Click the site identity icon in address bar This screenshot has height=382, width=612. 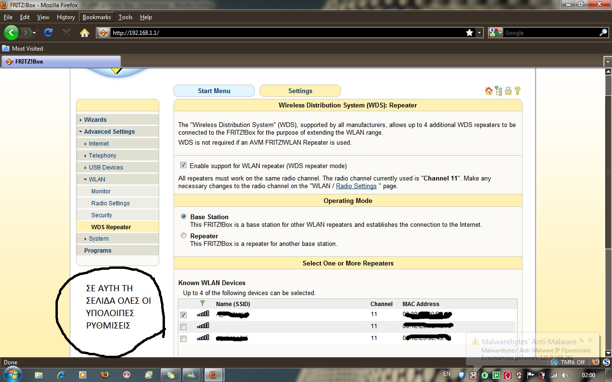[x=103, y=32]
